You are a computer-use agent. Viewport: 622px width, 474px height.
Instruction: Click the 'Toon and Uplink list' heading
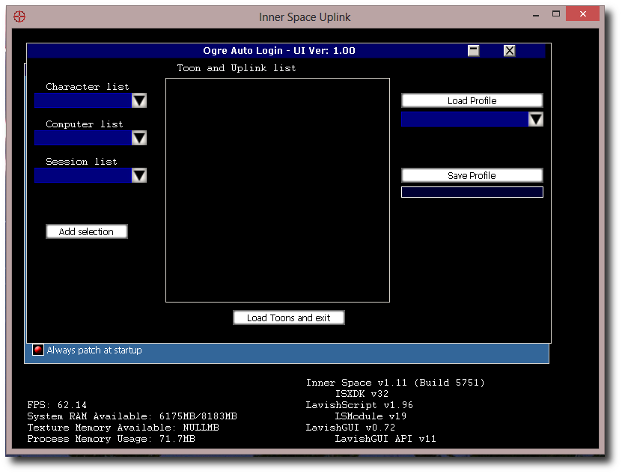click(237, 68)
